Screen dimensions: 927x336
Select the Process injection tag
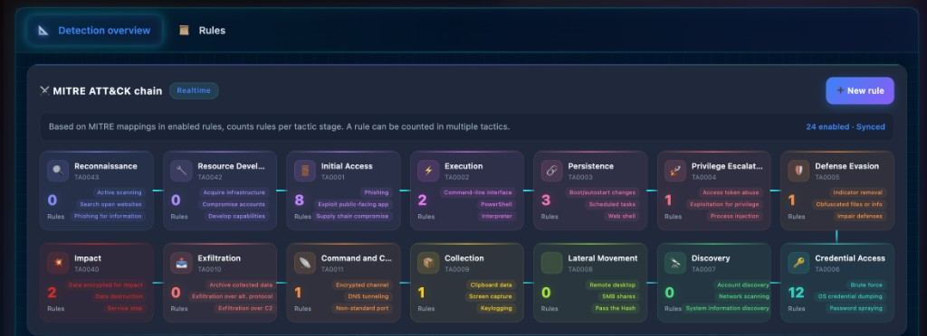tap(734, 217)
